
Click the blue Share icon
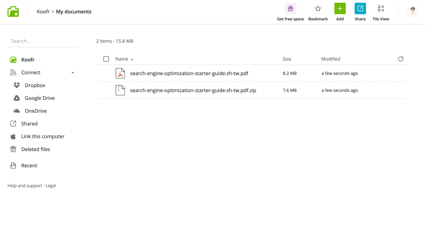(x=360, y=9)
